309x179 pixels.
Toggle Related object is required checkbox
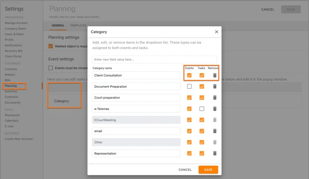(51, 46)
